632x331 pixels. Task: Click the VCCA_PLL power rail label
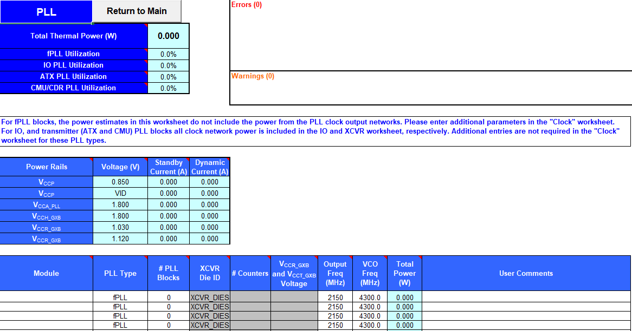47,205
